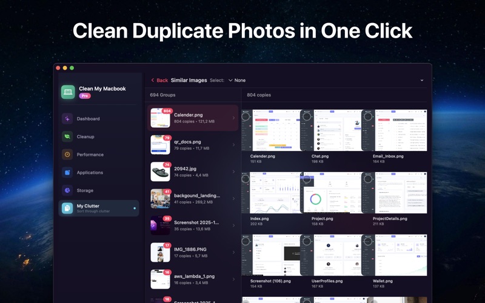Expand 20942.jpg group chevron

pos(233,171)
